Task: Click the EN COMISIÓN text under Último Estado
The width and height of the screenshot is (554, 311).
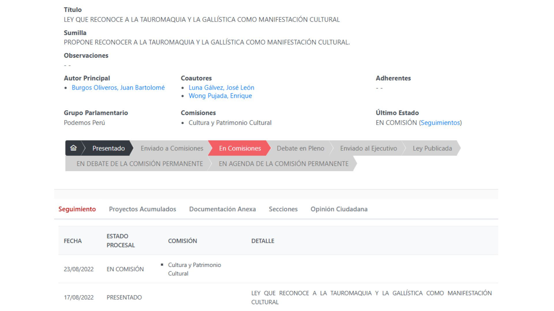Action: tap(396, 123)
